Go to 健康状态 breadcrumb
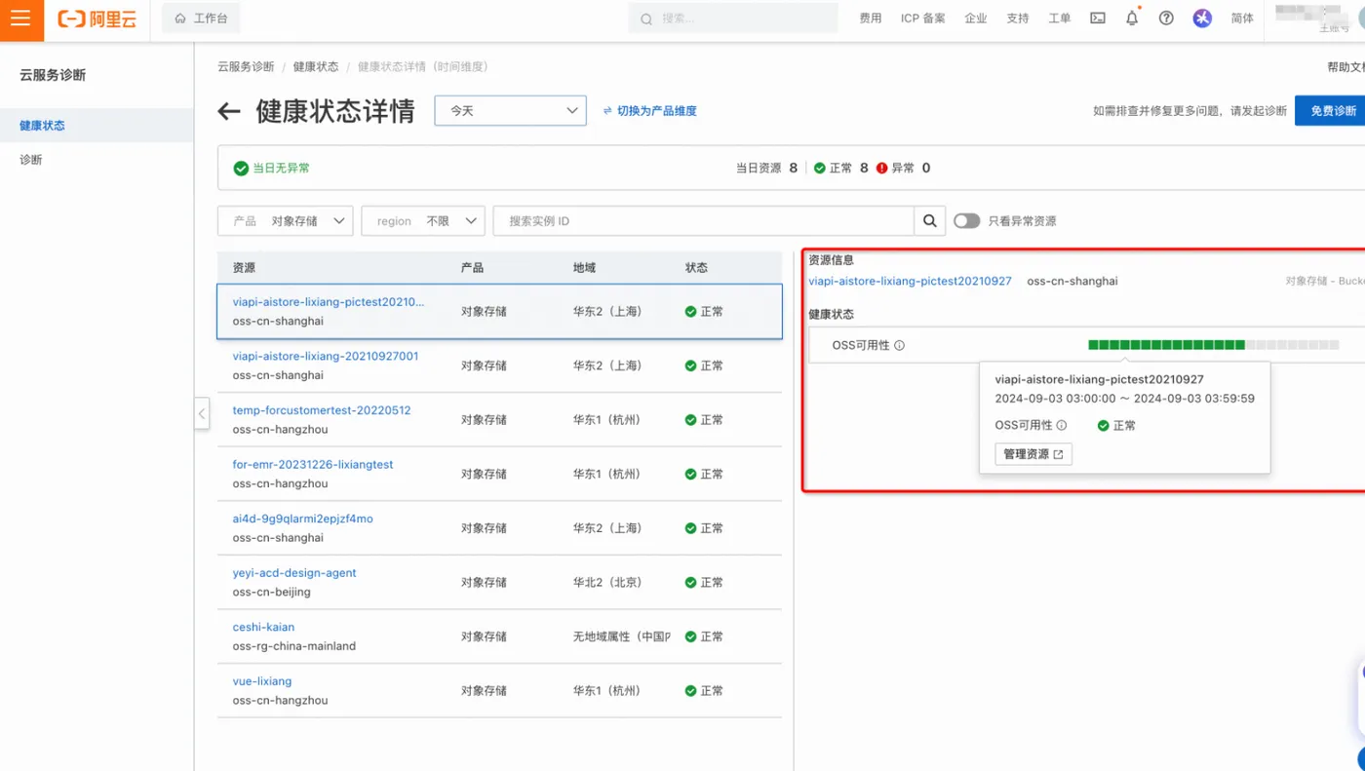The width and height of the screenshot is (1365, 771). [x=316, y=66]
